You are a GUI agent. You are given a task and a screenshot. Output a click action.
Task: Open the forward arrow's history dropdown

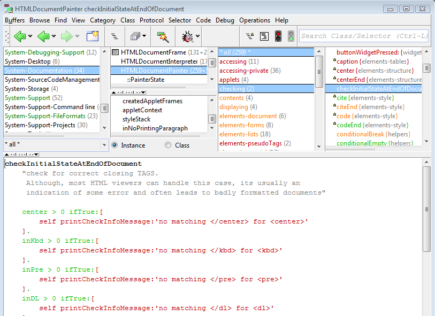(78, 36)
